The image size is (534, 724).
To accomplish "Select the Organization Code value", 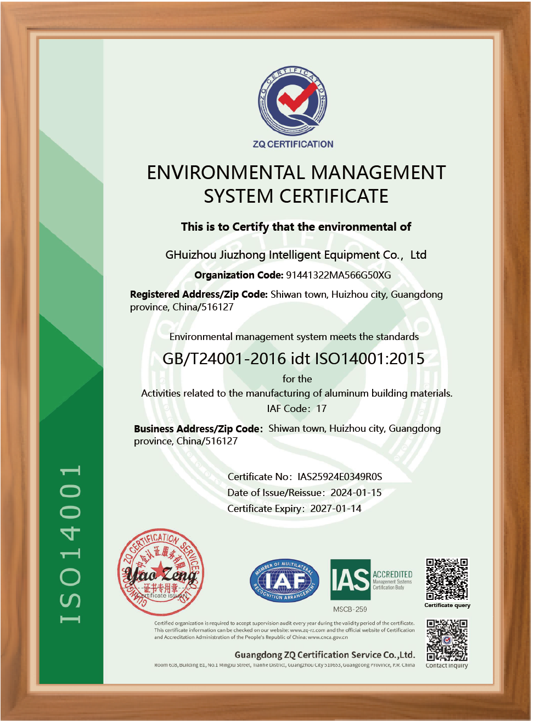I will click(x=338, y=275).
